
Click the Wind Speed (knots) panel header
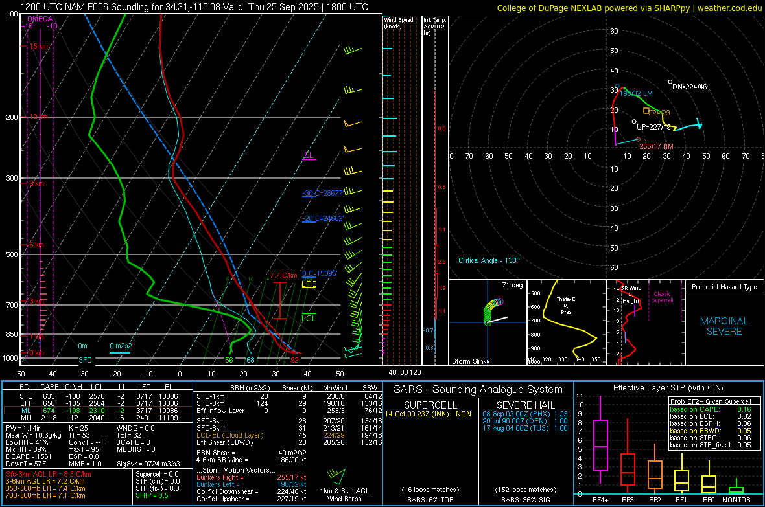[399, 23]
